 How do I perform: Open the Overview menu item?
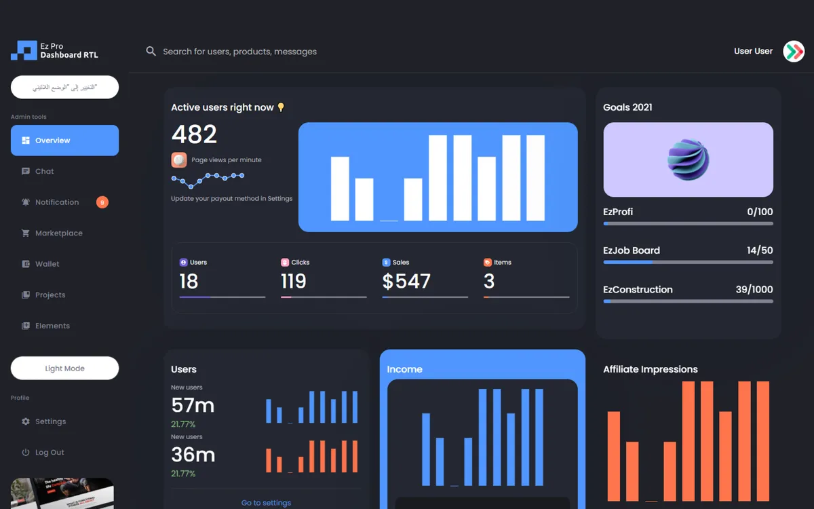point(64,140)
